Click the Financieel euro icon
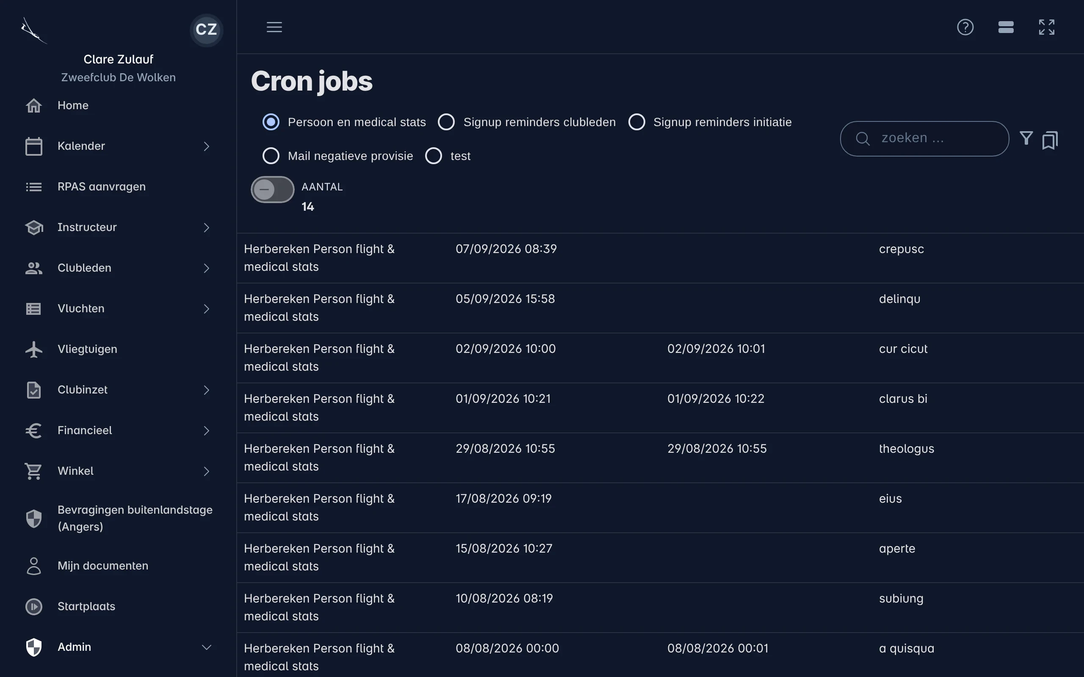1084x677 pixels. click(x=33, y=431)
